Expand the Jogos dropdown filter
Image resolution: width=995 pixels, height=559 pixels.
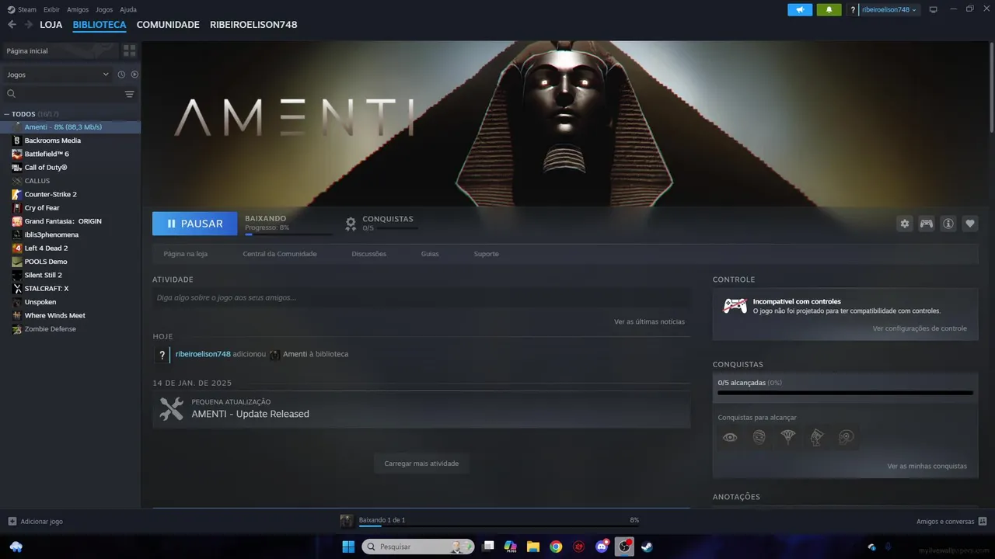click(58, 75)
